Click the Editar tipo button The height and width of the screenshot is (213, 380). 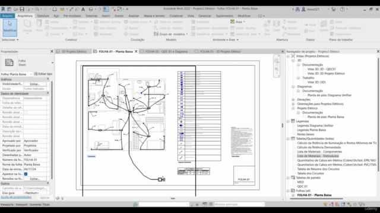tap(43, 74)
